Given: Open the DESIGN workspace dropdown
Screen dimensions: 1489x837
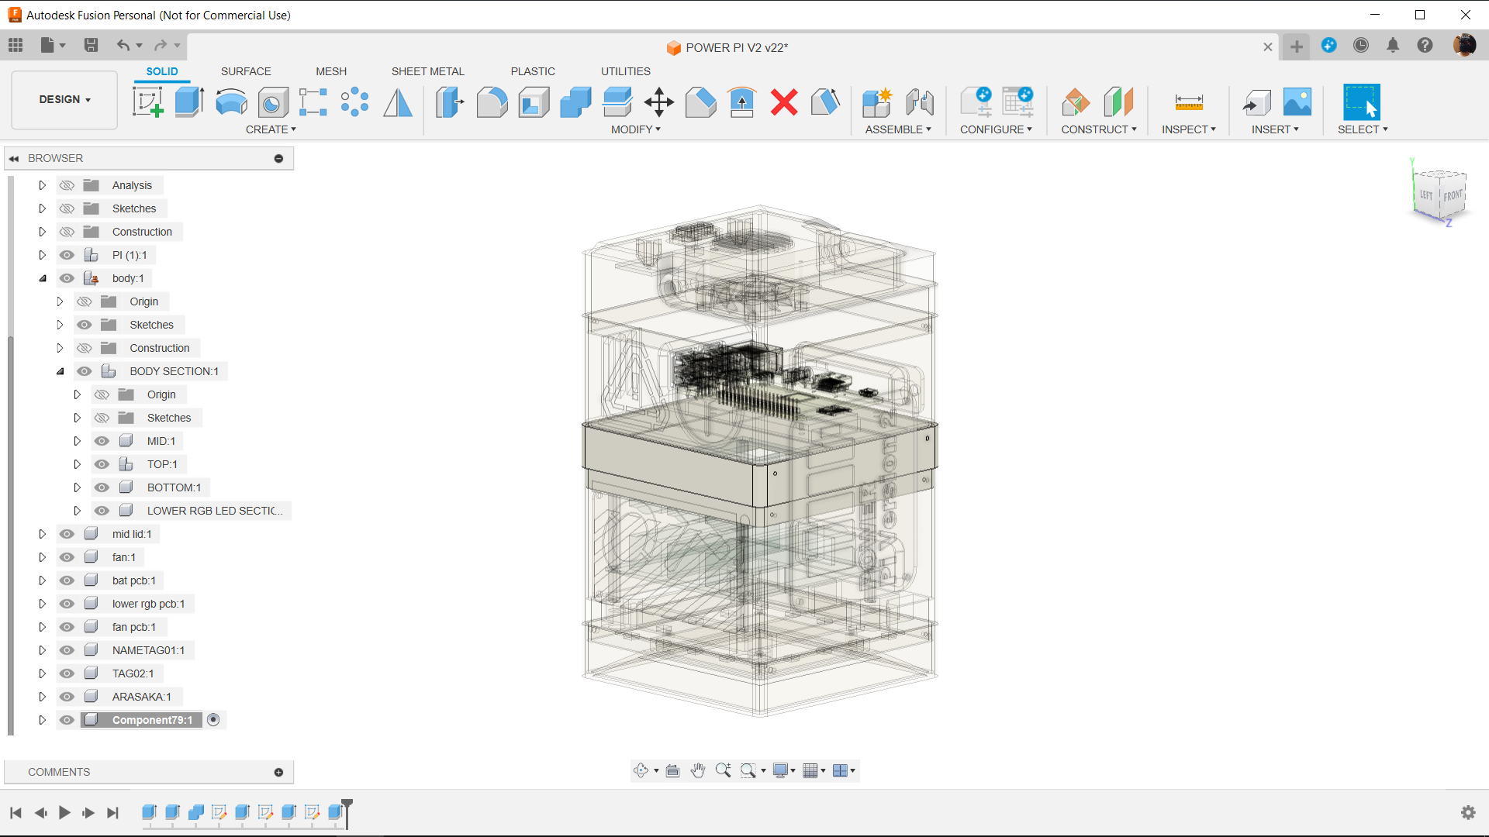Looking at the screenshot, I should [x=65, y=99].
